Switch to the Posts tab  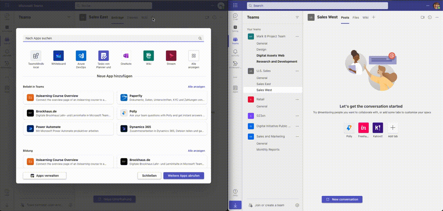(x=345, y=18)
